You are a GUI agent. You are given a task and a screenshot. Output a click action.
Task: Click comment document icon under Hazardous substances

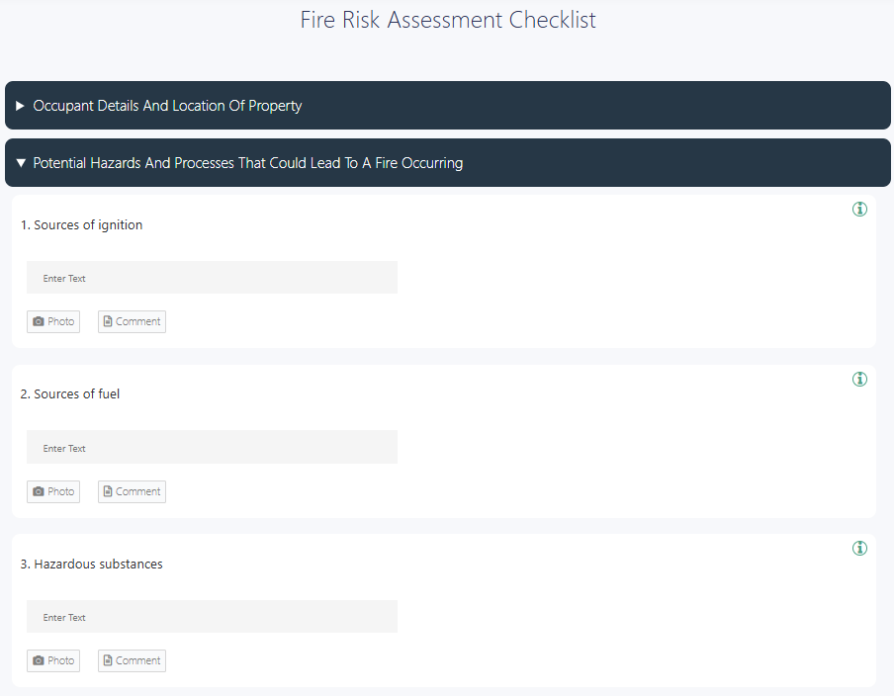pyautogui.click(x=108, y=660)
